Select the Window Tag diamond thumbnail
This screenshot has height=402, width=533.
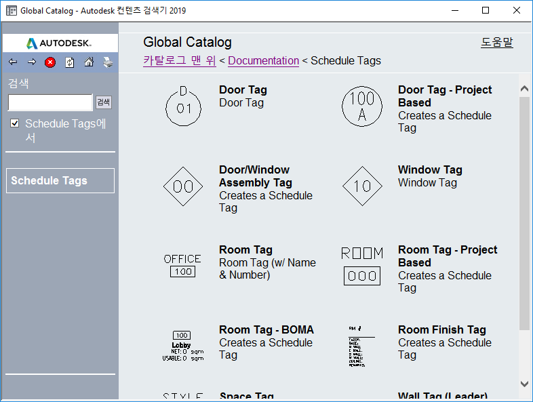click(x=362, y=186)
